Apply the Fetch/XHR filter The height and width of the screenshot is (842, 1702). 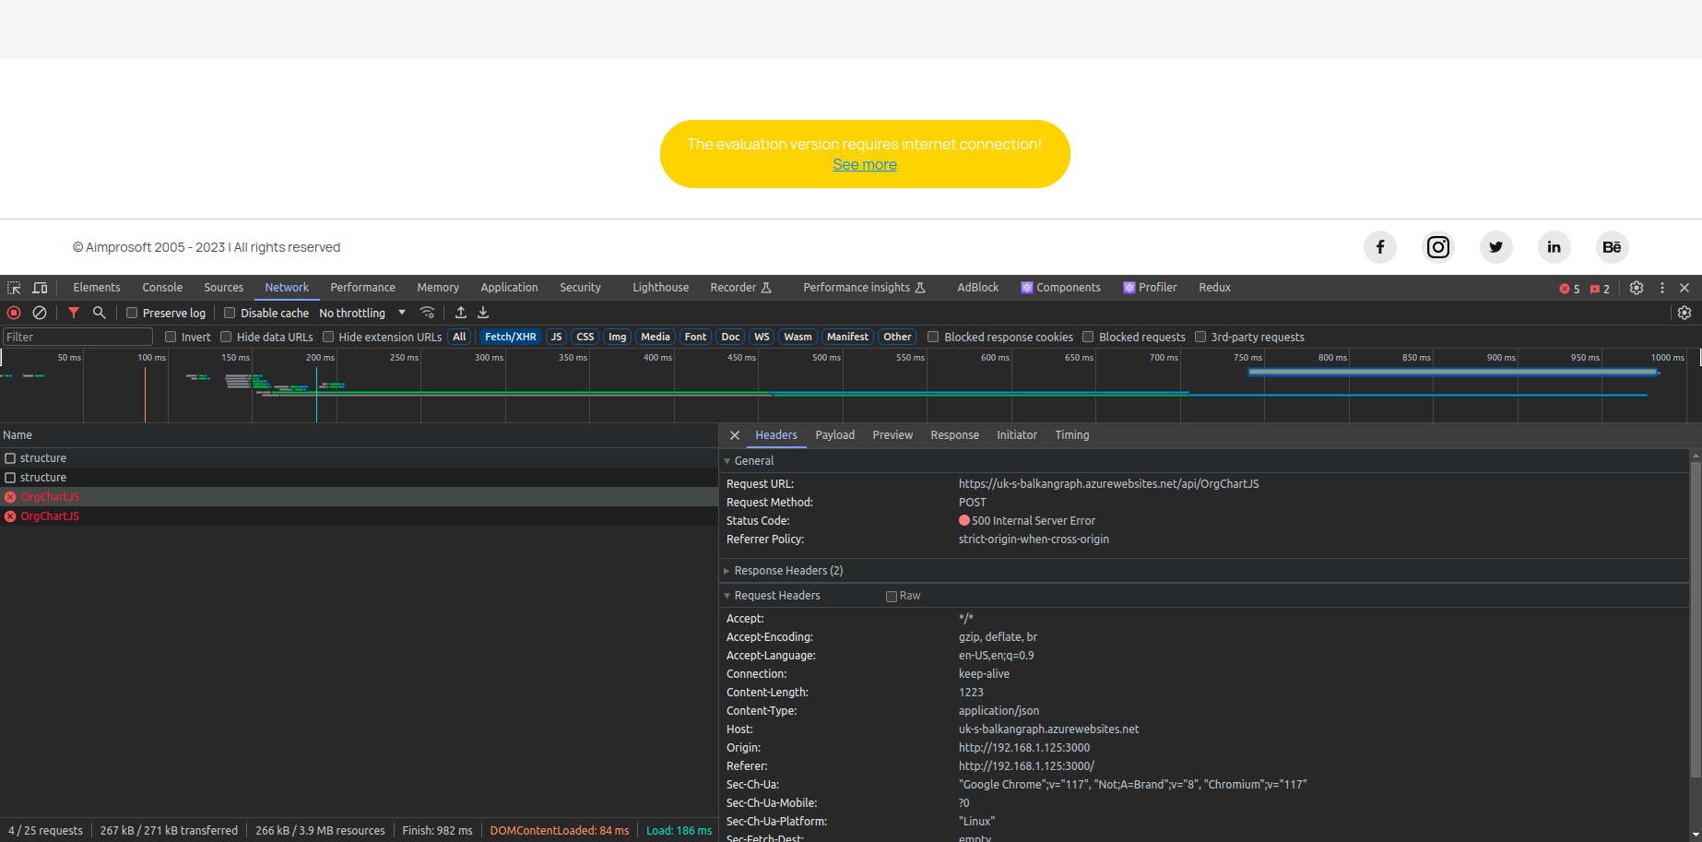(x=510, y=337)
